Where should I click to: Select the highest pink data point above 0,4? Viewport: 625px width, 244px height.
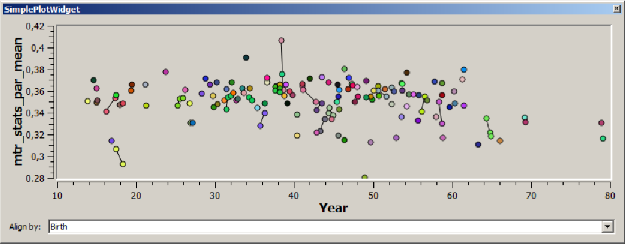[x=281, y=41]
